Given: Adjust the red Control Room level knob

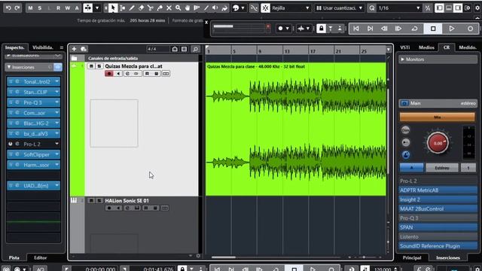Looking at the screenshot, I should (x=438, y=143).
